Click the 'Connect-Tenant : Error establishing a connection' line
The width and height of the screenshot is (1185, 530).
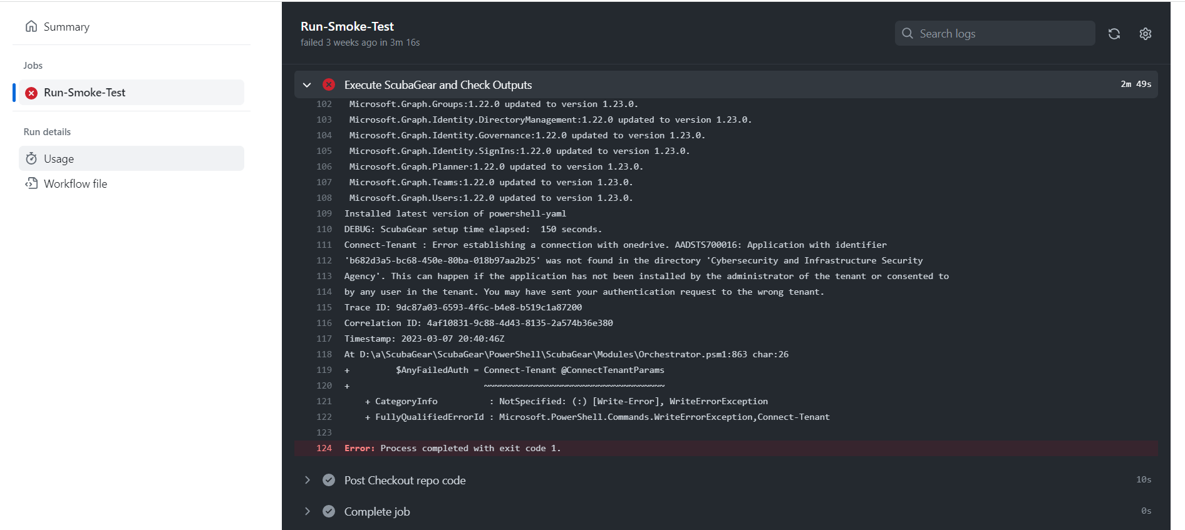615,245
